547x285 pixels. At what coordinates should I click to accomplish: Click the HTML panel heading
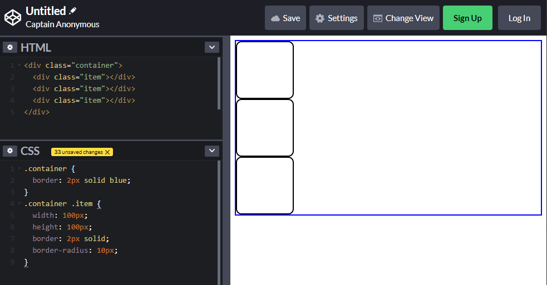pyautogui.click(x=36, y=47)
